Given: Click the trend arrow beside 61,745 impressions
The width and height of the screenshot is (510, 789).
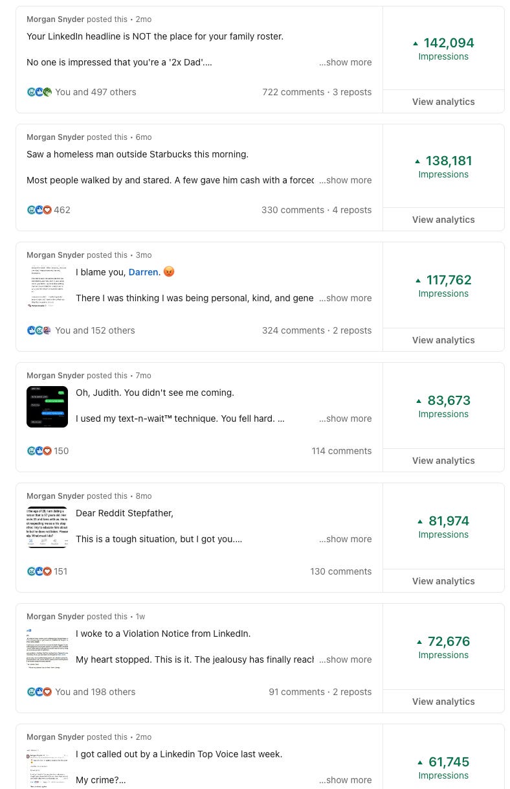Looking at the screenshot, I should pos(420,762).
